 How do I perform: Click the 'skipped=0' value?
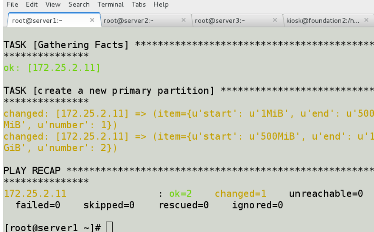click(x=109, y=205)
